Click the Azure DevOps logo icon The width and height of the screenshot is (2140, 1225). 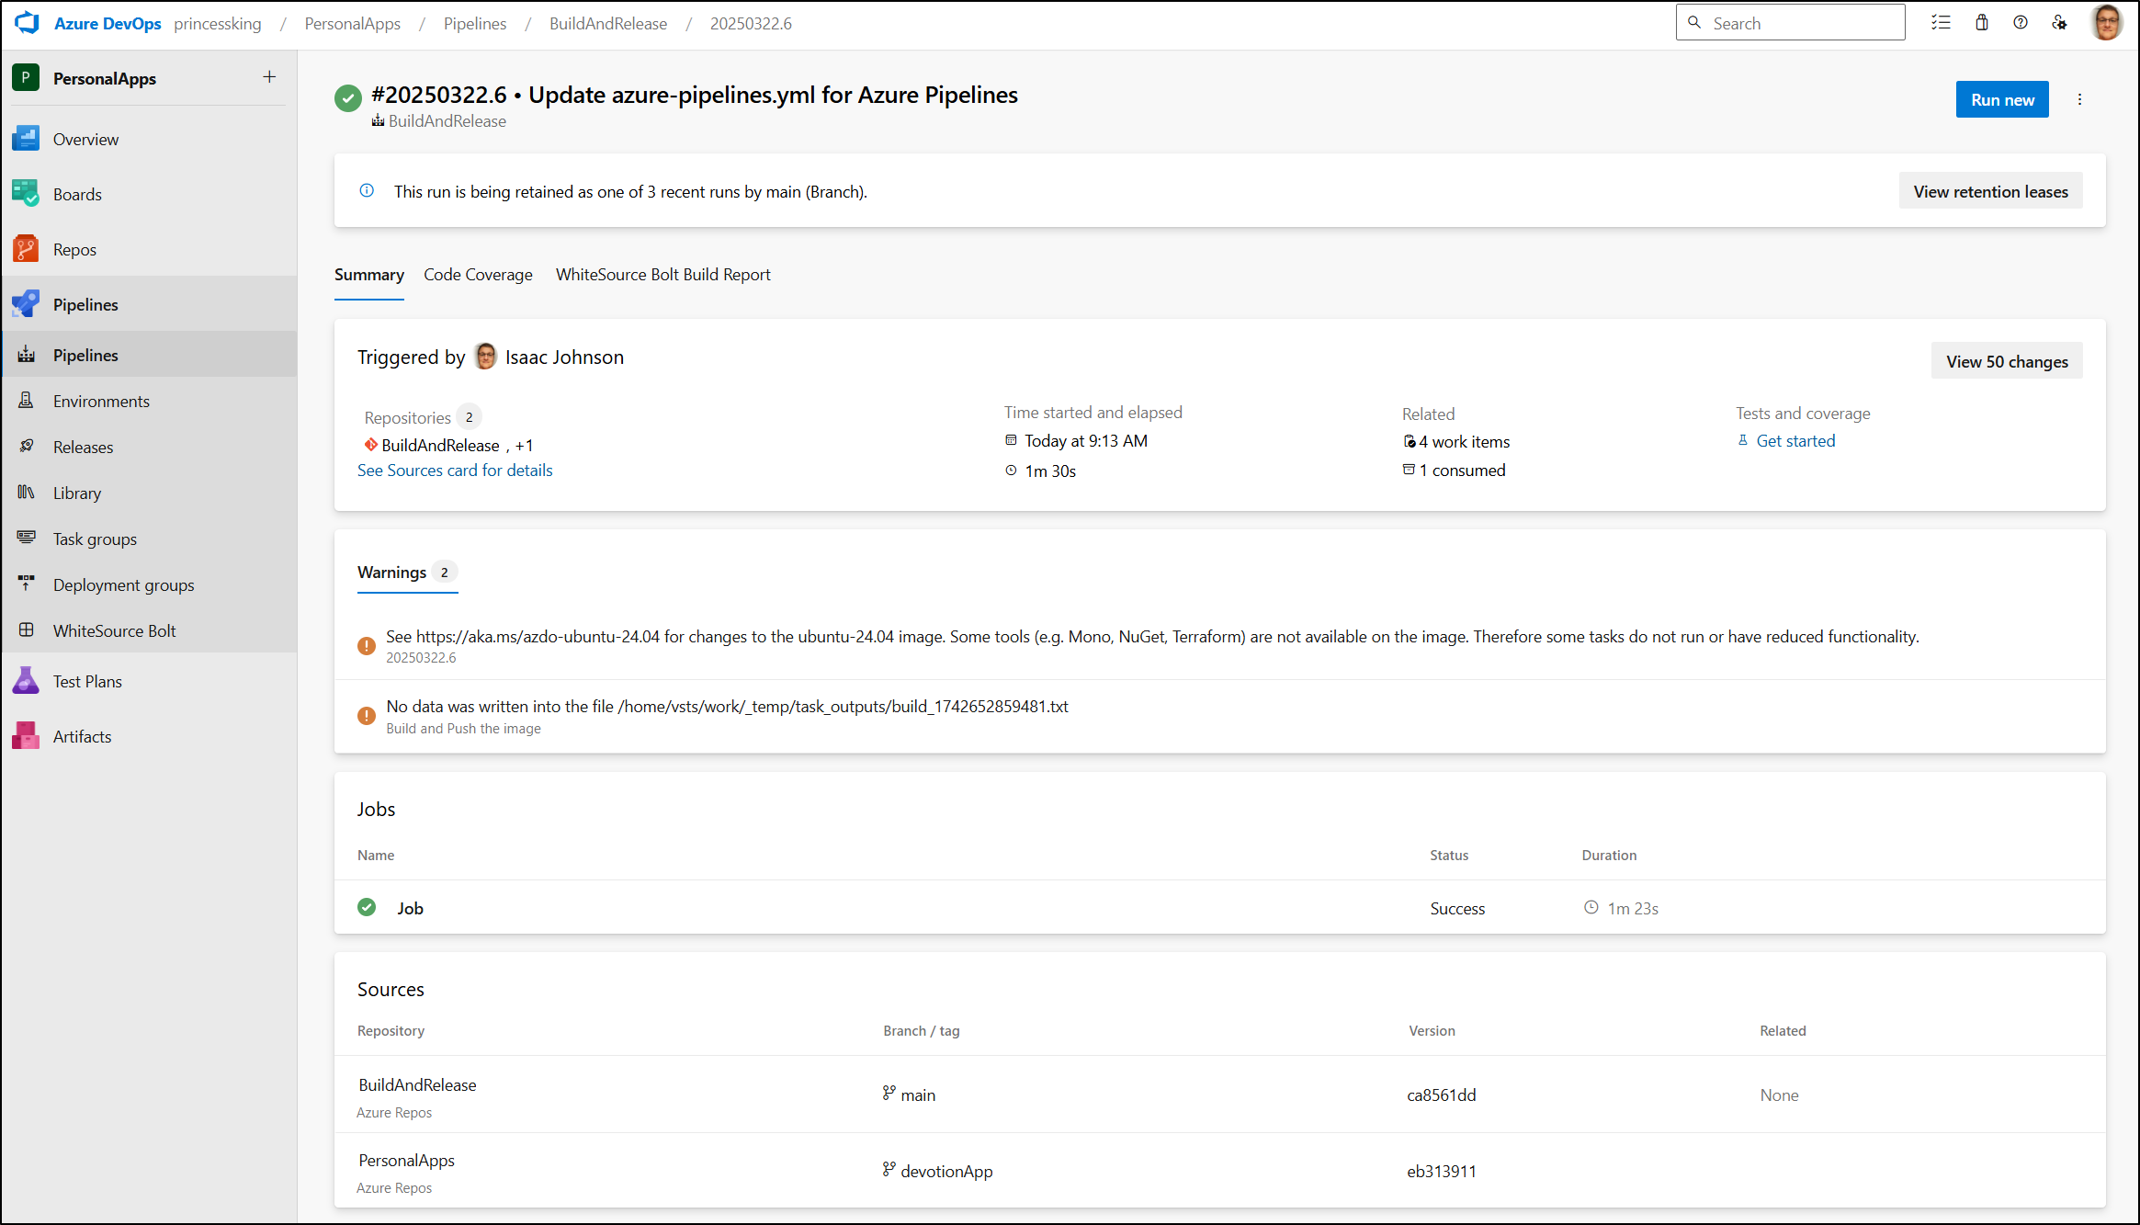[28, 23]
